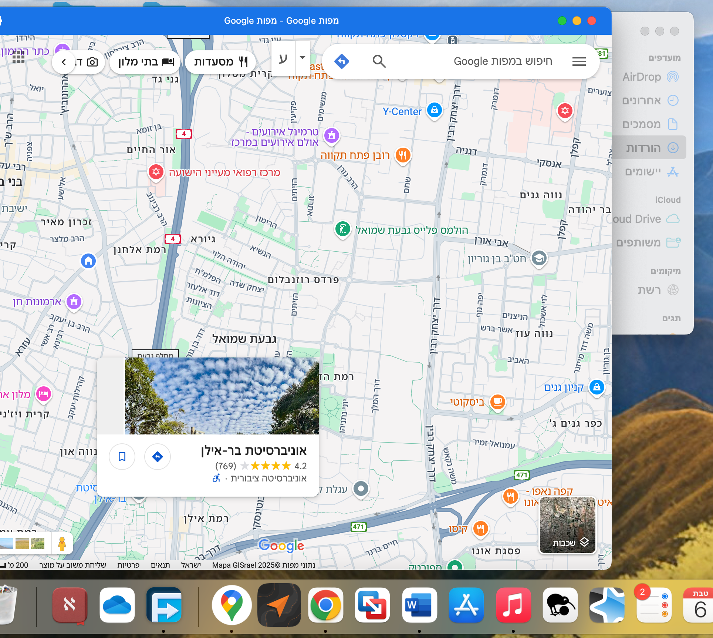Image resolution: width=713 pixels, height=638 pixels.
Task: Open Applications in the Finder sidebar
Action: point(651,172)
